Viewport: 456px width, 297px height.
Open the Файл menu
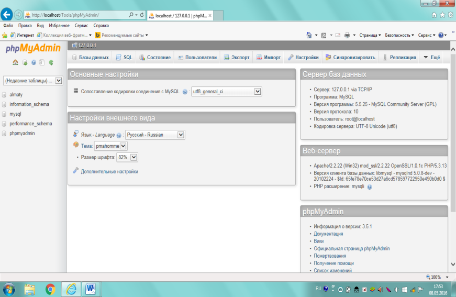[8, 26]
